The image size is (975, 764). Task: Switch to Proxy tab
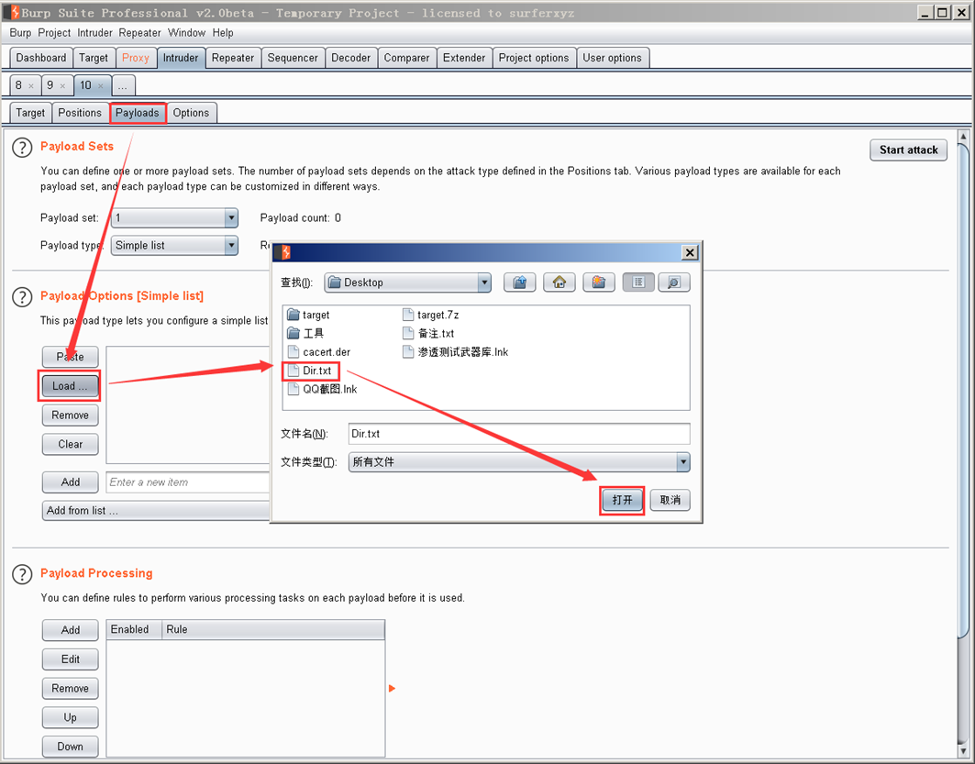(136, 58)
